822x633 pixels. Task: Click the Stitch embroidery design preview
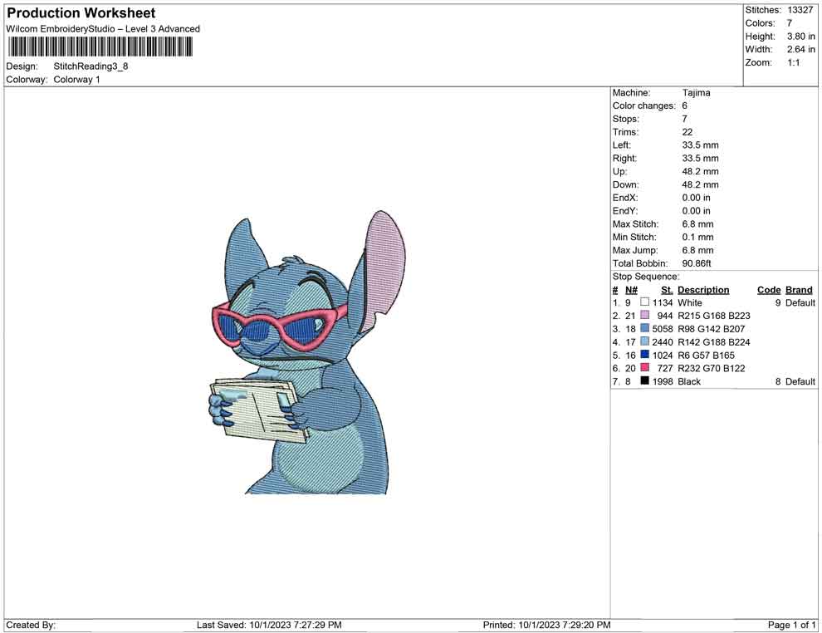click(x=308, y=352)
